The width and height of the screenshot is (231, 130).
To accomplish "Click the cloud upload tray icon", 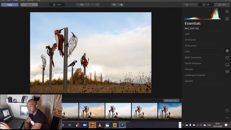I will click(205, 125).
